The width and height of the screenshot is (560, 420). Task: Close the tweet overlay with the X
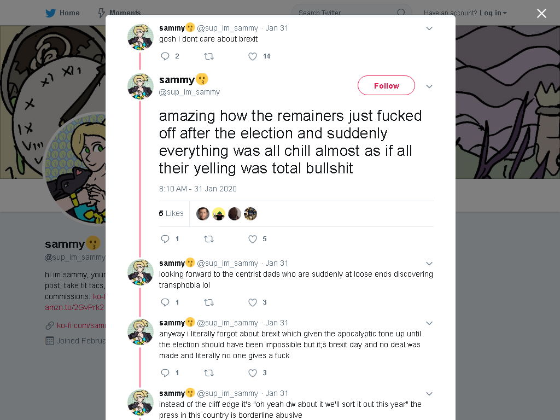click(541, 14)
